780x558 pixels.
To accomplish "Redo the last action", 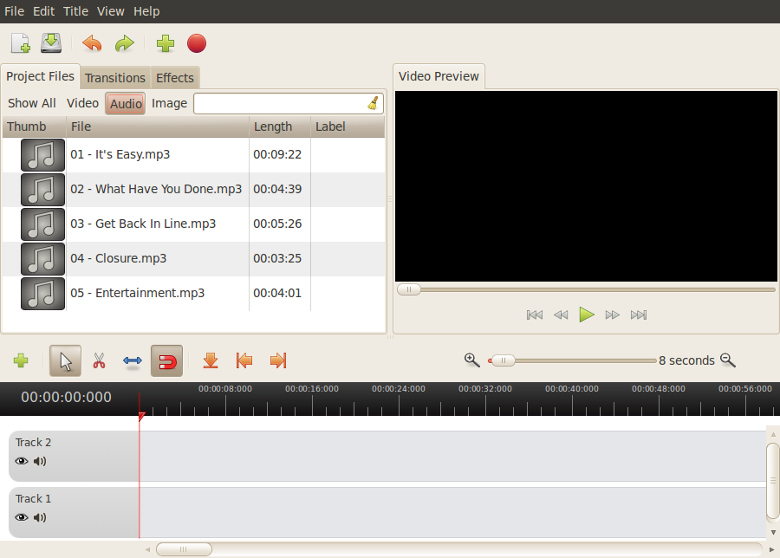I will tap(124, 43).
